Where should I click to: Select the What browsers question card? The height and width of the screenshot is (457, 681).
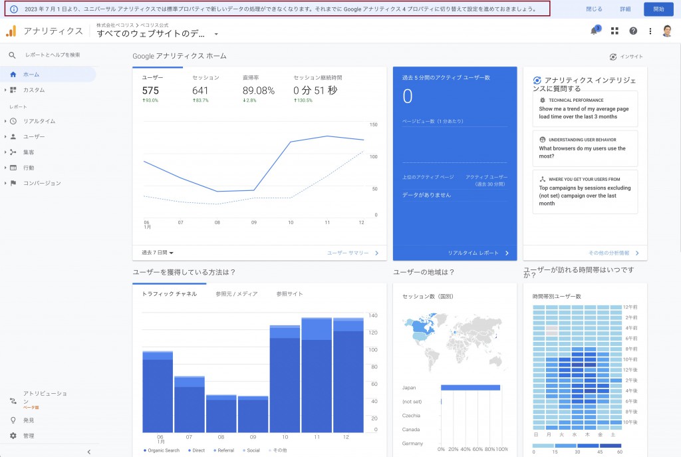(585, 148)
